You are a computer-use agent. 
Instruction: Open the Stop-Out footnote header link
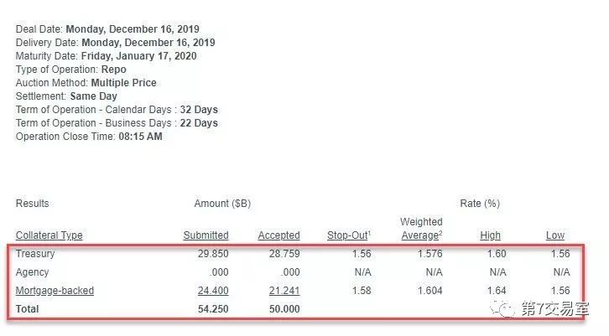(348, 235)
